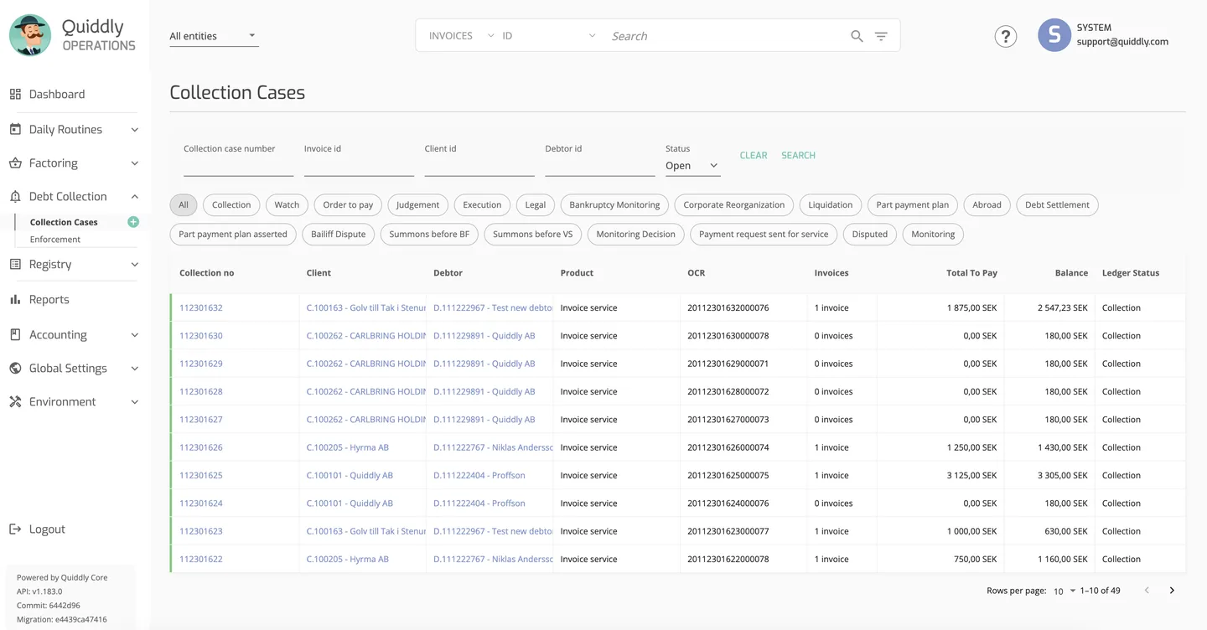
Task: Open the INVOICES search type dropdown
Action: point(461,36)
